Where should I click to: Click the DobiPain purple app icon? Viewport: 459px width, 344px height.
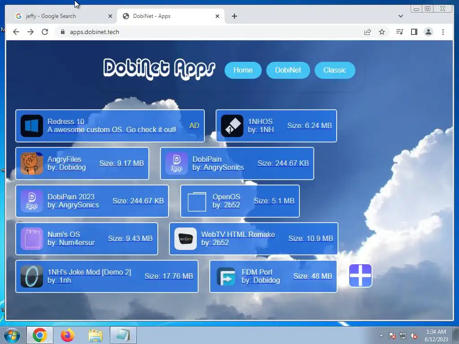tap(177, 163)
